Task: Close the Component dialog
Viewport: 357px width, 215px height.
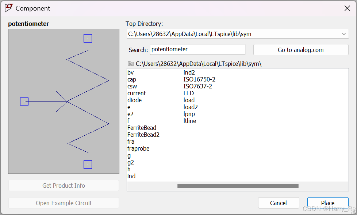Action: (347, 8)
